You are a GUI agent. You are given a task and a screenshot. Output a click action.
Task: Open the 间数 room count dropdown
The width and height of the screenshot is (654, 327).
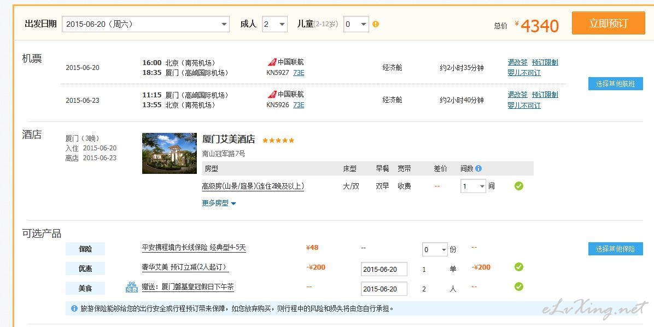point(473,186)
